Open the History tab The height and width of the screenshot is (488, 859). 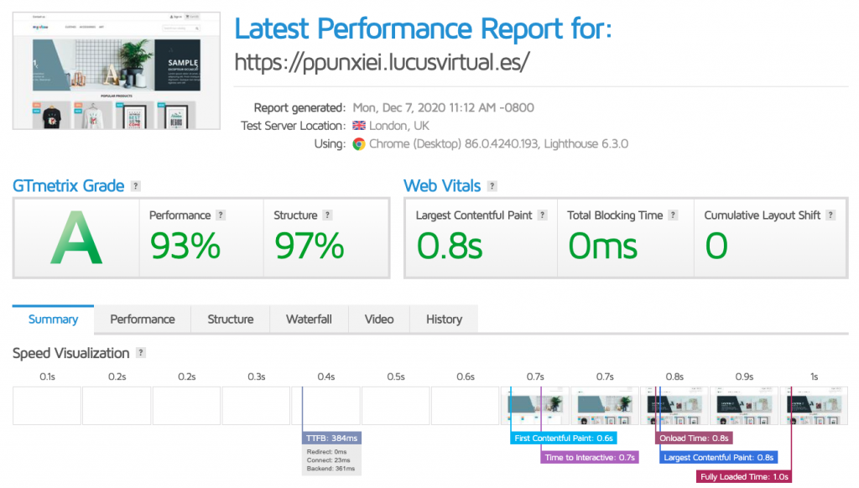point(444,319)
